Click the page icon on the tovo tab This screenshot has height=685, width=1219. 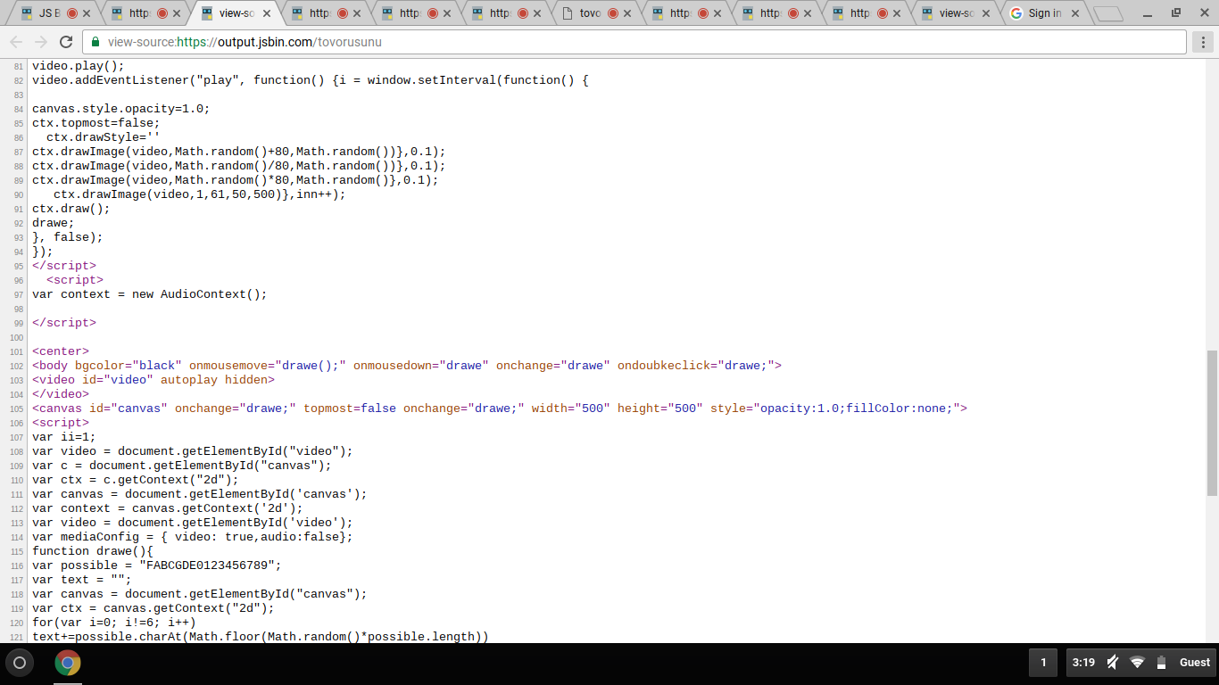[568, 13]
